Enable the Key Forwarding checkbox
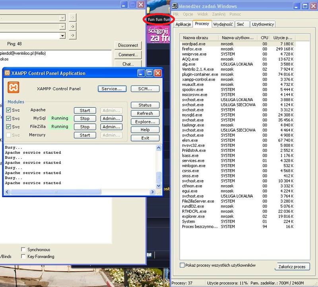Image resolution: width=318 pixels, height=287 pixels. [23, 256]
